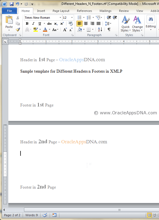Screen dimensions: 159x220
Task: Open Customize Quick Access Toolbar arrow
Action: (x=32, y=4)
